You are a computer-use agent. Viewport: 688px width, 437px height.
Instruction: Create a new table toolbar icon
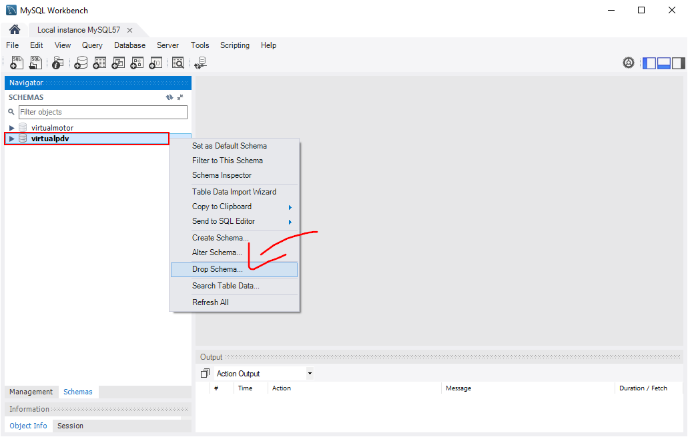pos(99,63)
